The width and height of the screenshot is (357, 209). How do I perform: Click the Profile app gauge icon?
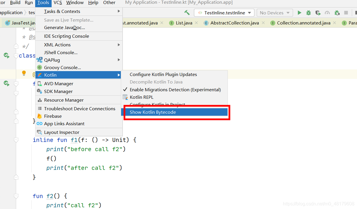pyautogui.click(x=327, y=13)
